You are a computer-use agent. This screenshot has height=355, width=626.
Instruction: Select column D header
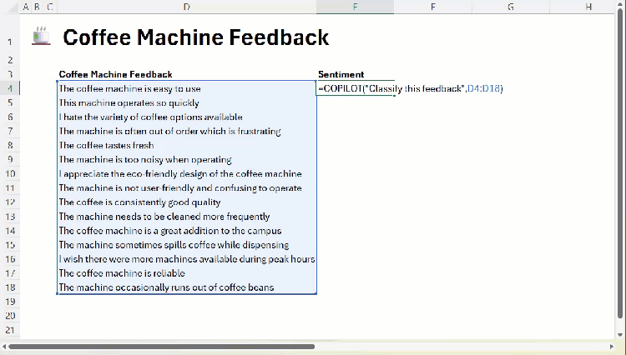click(x=186, y=7)
